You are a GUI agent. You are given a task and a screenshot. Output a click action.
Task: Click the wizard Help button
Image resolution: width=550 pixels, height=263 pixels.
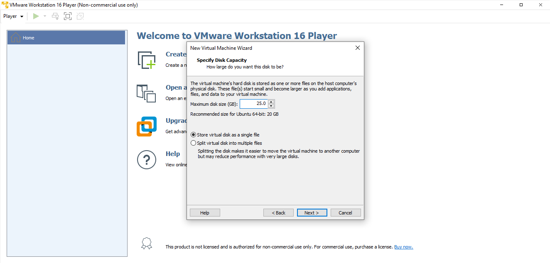pyautogui.click(x=205, y=213)
